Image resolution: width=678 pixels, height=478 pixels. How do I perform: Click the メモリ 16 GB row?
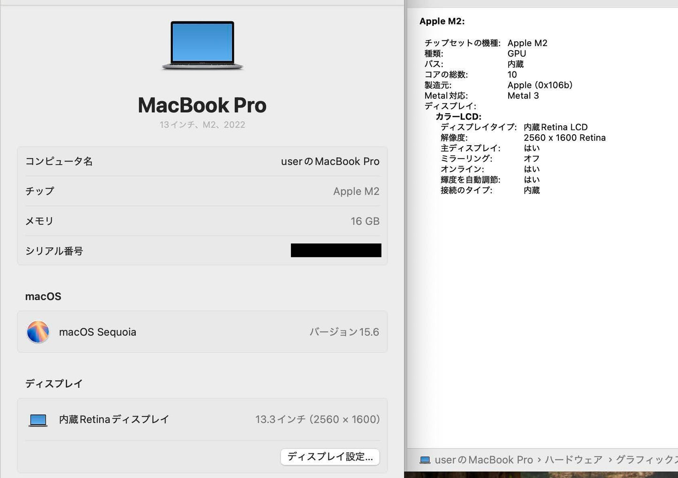pos(202,221)
